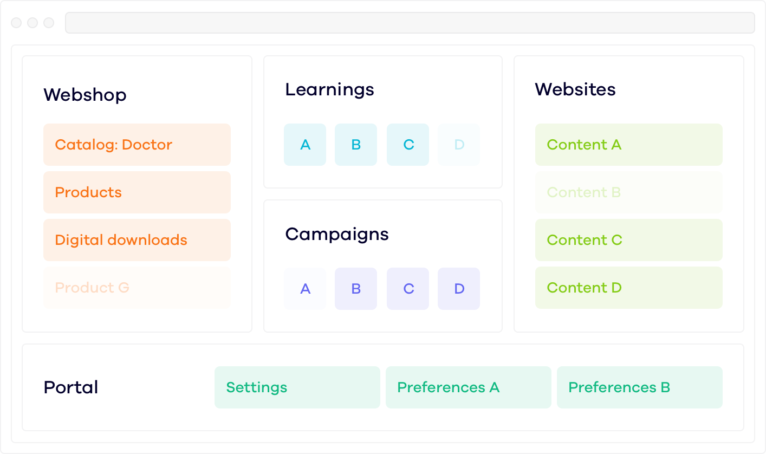Click Content D in Websites panel
The width and height of the screenshot is (766, 454).
pyautogui.click(x=628, y=288)
